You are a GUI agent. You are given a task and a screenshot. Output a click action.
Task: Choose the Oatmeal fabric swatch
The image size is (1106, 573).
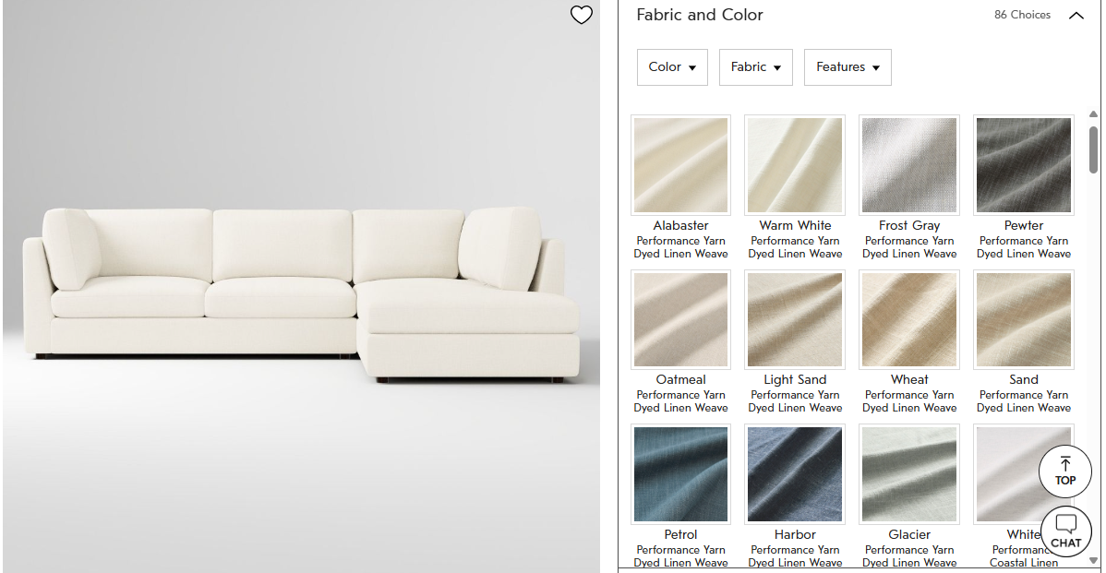[x=680, y=320]
